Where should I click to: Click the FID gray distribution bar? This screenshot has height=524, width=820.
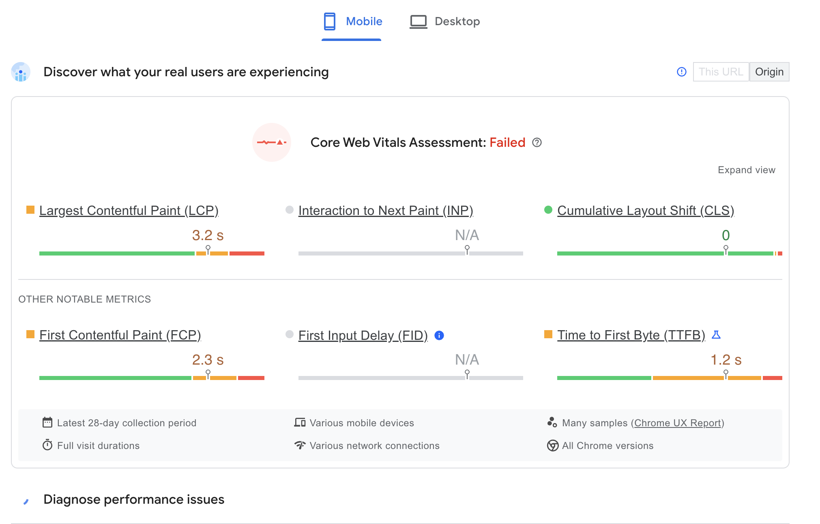[411, 378]
